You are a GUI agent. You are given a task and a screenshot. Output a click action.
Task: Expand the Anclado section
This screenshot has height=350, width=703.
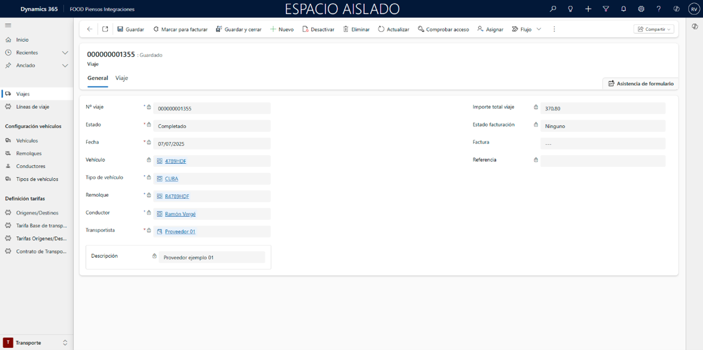coord(65,65)
